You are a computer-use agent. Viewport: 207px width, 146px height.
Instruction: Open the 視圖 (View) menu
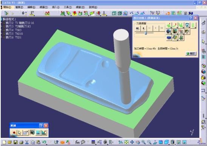click(43, 7)
